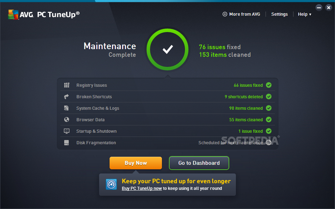Click the Registry Issues grid icon
The width and height of the screenshot is (335, 209).
(x=67, y=85)
